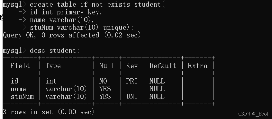Click the 'id int primary key' line

point(60,12)
